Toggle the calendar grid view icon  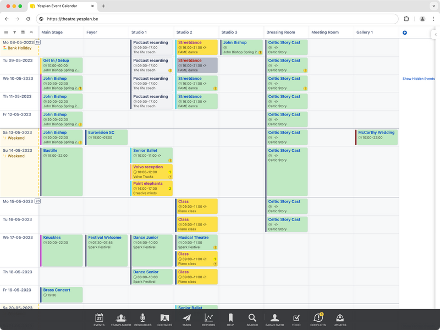click(23, 32)
